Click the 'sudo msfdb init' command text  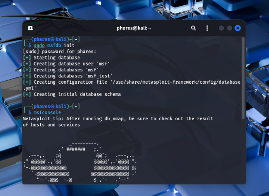pyautogui.click(x=54, y=45)
